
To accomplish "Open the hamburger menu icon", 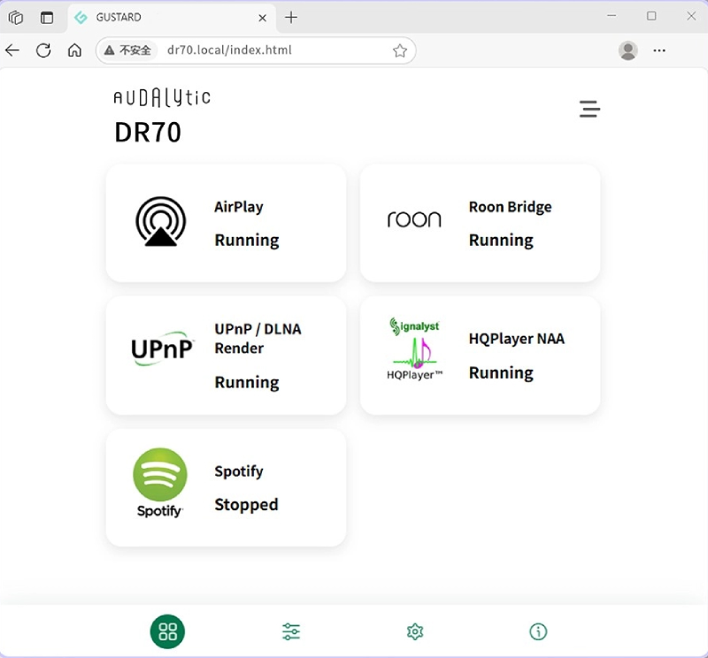I will (589, 109).
